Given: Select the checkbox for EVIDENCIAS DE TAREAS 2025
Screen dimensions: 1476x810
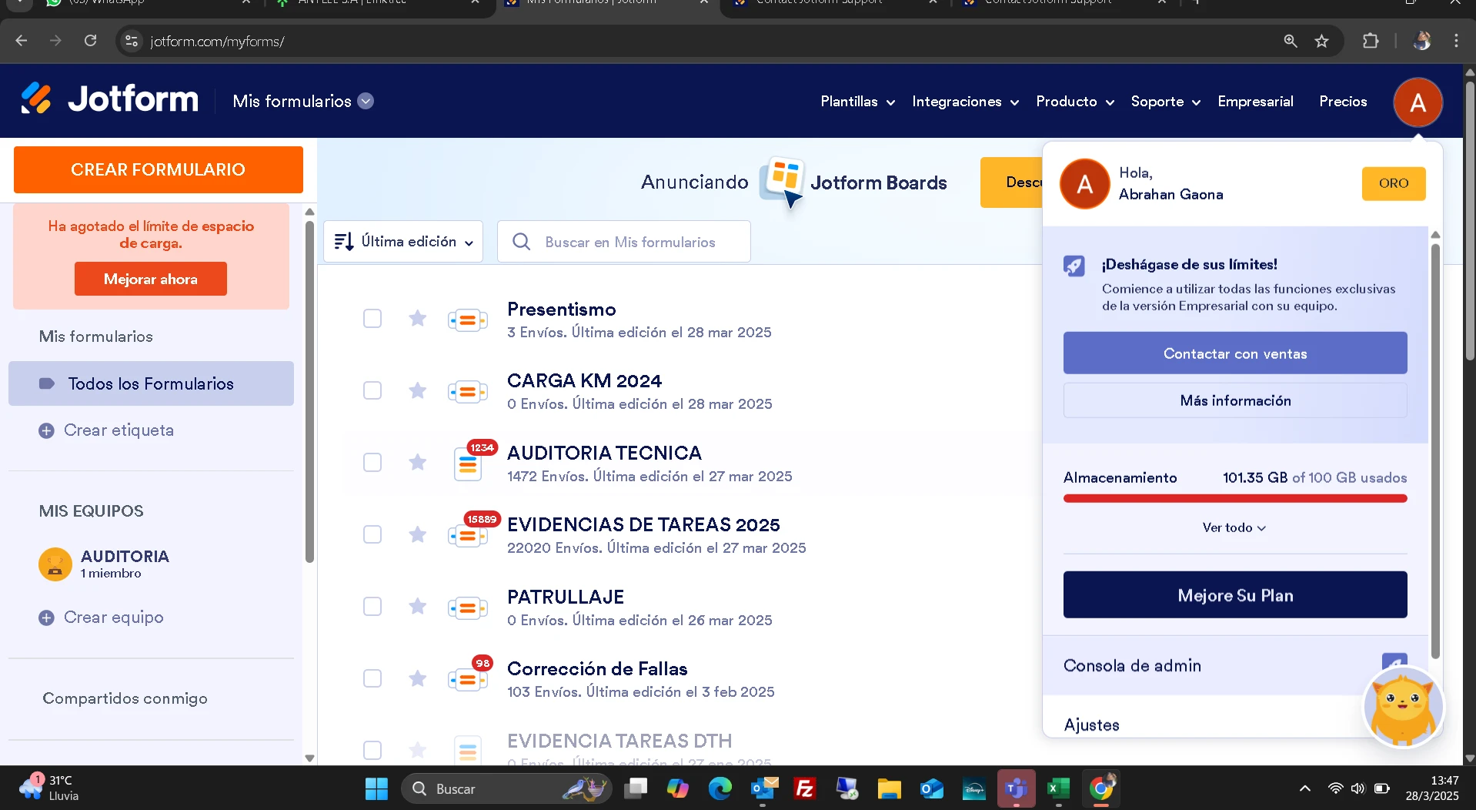Looking at the screenshot, I should (x=372, y=534).
